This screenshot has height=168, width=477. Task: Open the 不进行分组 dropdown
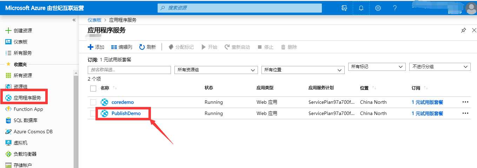440,67
